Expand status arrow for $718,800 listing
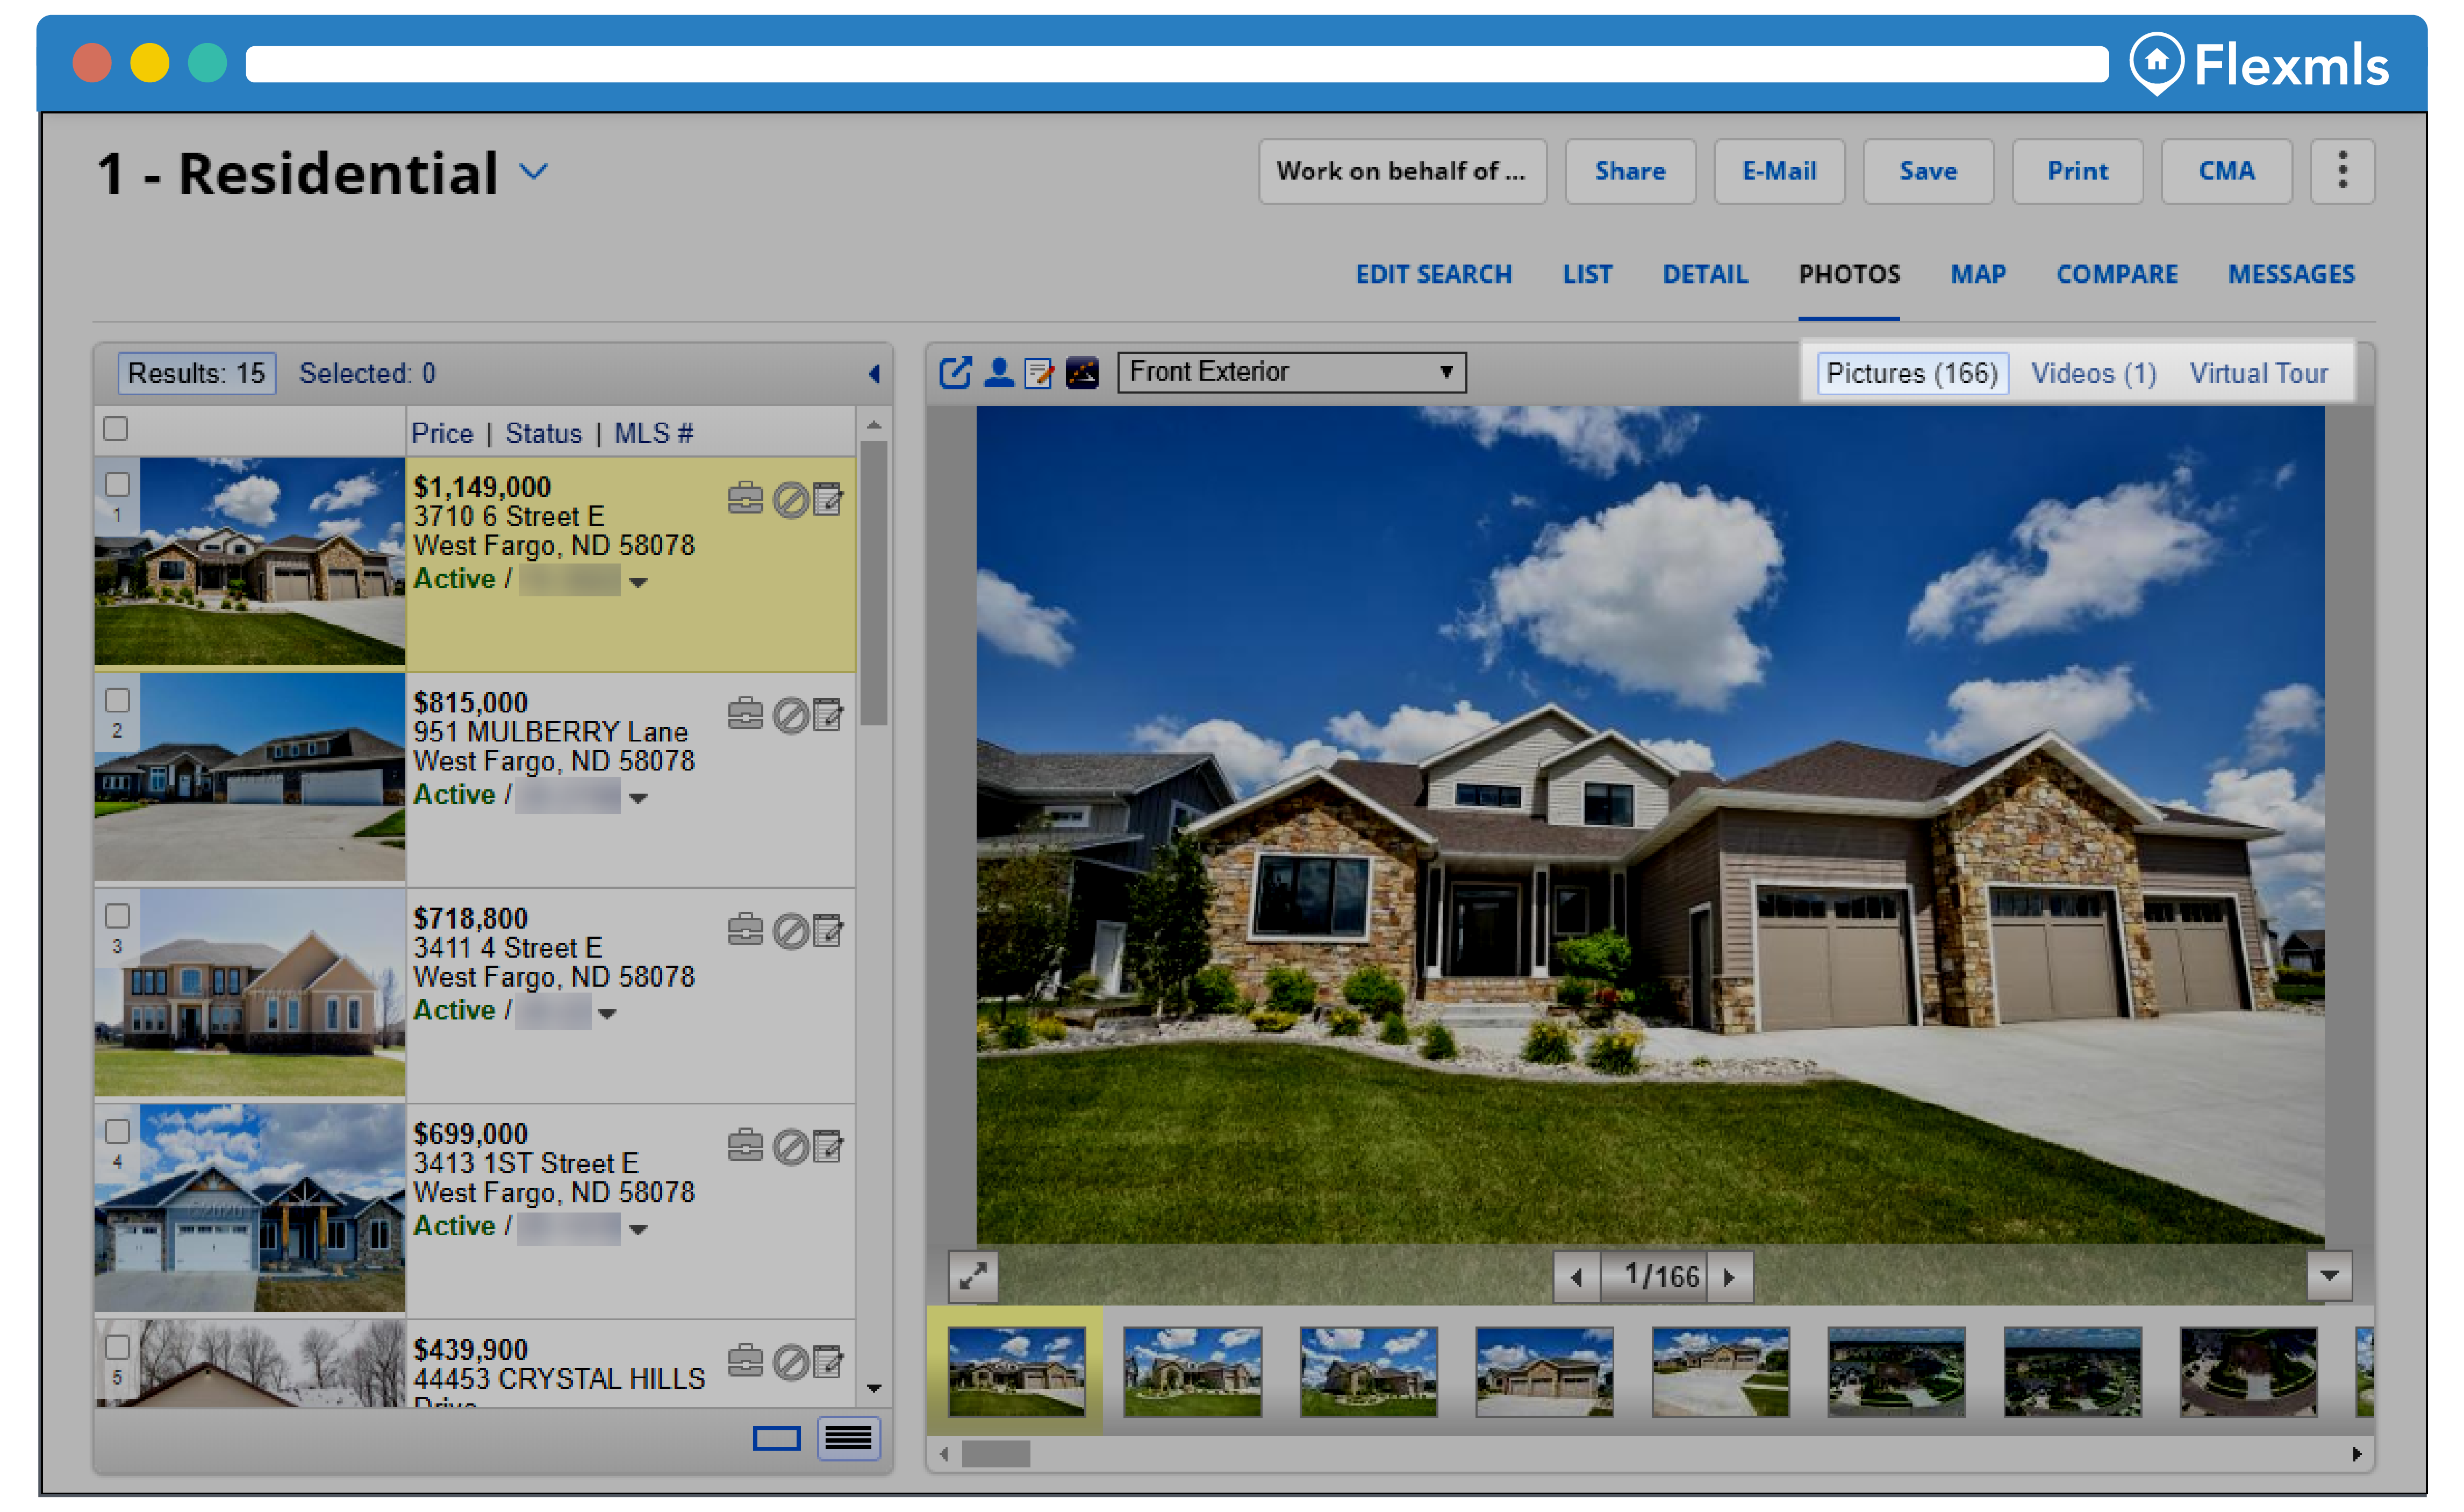The width and height of the screenshot is (2464, 1512). (606, 1014)
